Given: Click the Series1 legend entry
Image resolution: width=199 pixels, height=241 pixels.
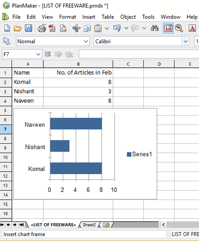Looking at the screenshot, I should pos(139,154).
